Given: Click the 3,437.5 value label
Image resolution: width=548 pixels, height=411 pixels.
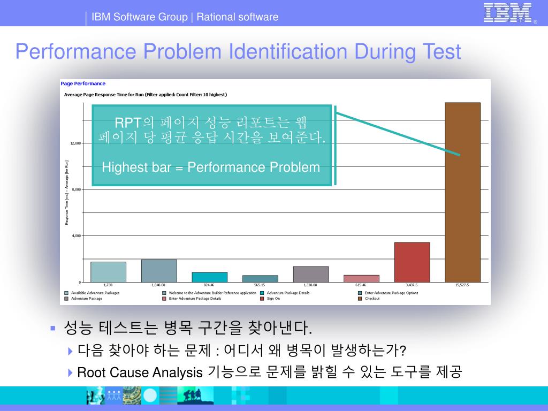Looking at the screenshot, I should 412,285.
